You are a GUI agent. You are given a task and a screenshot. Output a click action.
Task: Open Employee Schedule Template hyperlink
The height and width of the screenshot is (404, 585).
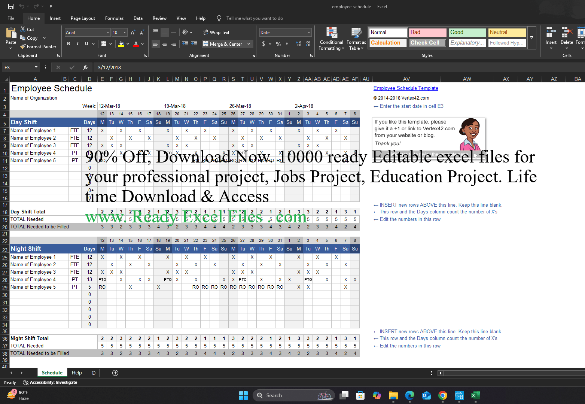tap(406, 88)
